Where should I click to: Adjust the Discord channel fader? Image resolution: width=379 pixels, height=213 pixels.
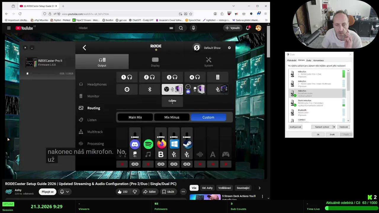135,137
